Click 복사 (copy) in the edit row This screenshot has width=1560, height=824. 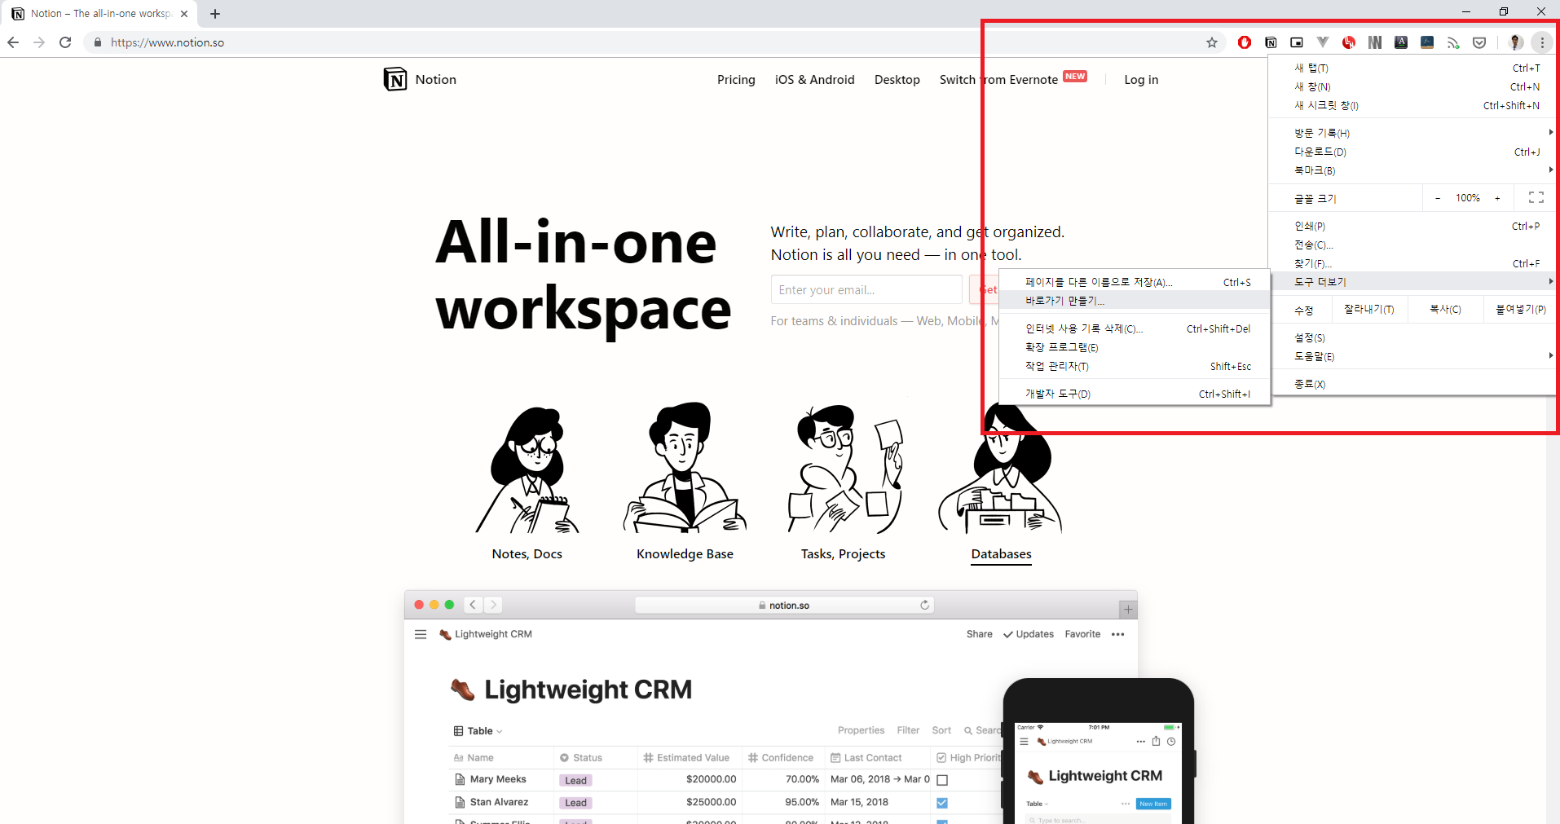tap(1445, 310)
